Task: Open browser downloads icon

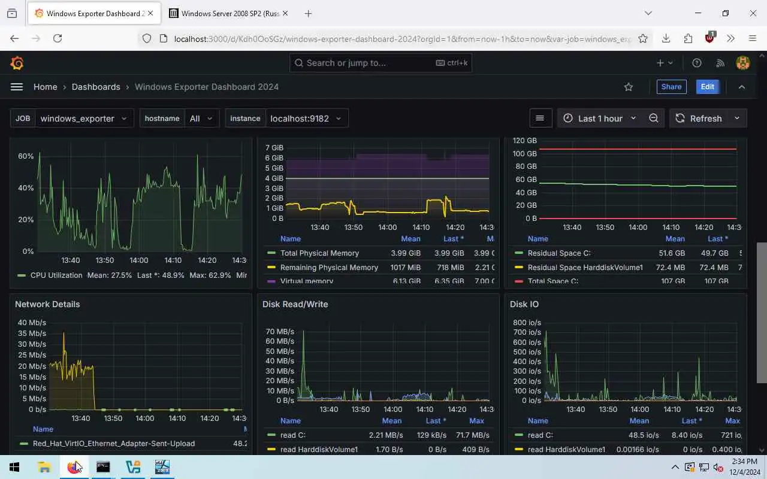Action: coord(666,38)
